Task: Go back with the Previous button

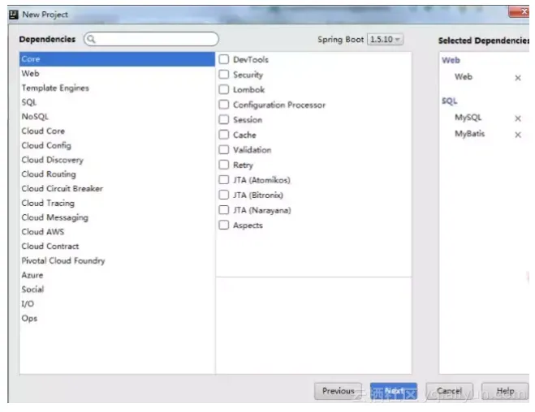Action: click(338, 391)
